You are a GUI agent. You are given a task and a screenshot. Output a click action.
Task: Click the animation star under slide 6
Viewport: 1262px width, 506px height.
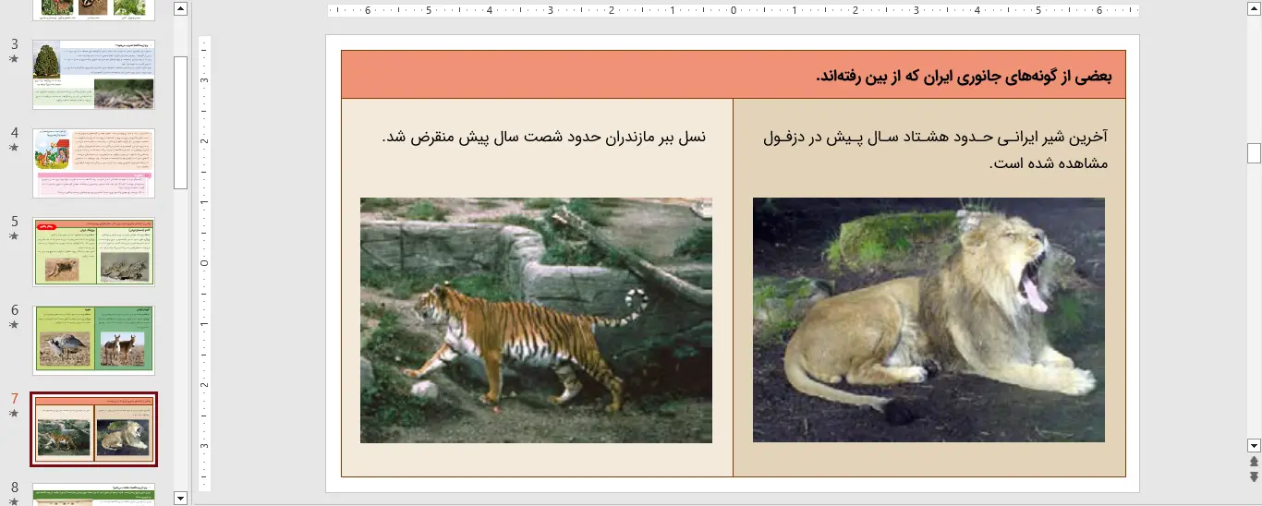click(x=14, y=325)
